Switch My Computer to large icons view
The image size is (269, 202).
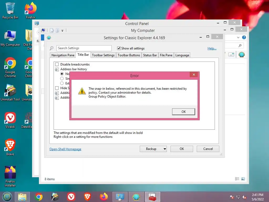[x=243, y=179]
